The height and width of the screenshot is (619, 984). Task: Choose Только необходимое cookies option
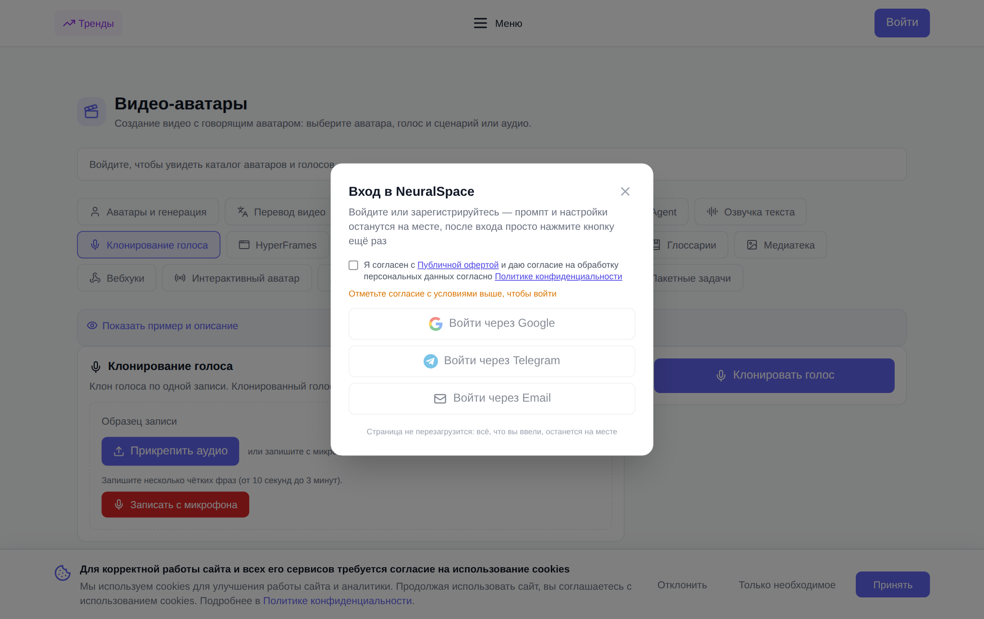(x=787, y=584)
